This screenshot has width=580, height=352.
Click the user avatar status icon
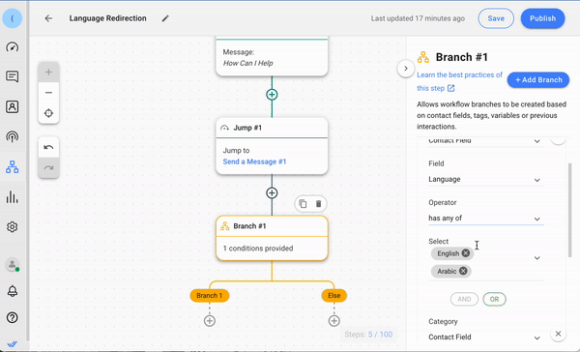pyautogui.click(x=13, y=265)
